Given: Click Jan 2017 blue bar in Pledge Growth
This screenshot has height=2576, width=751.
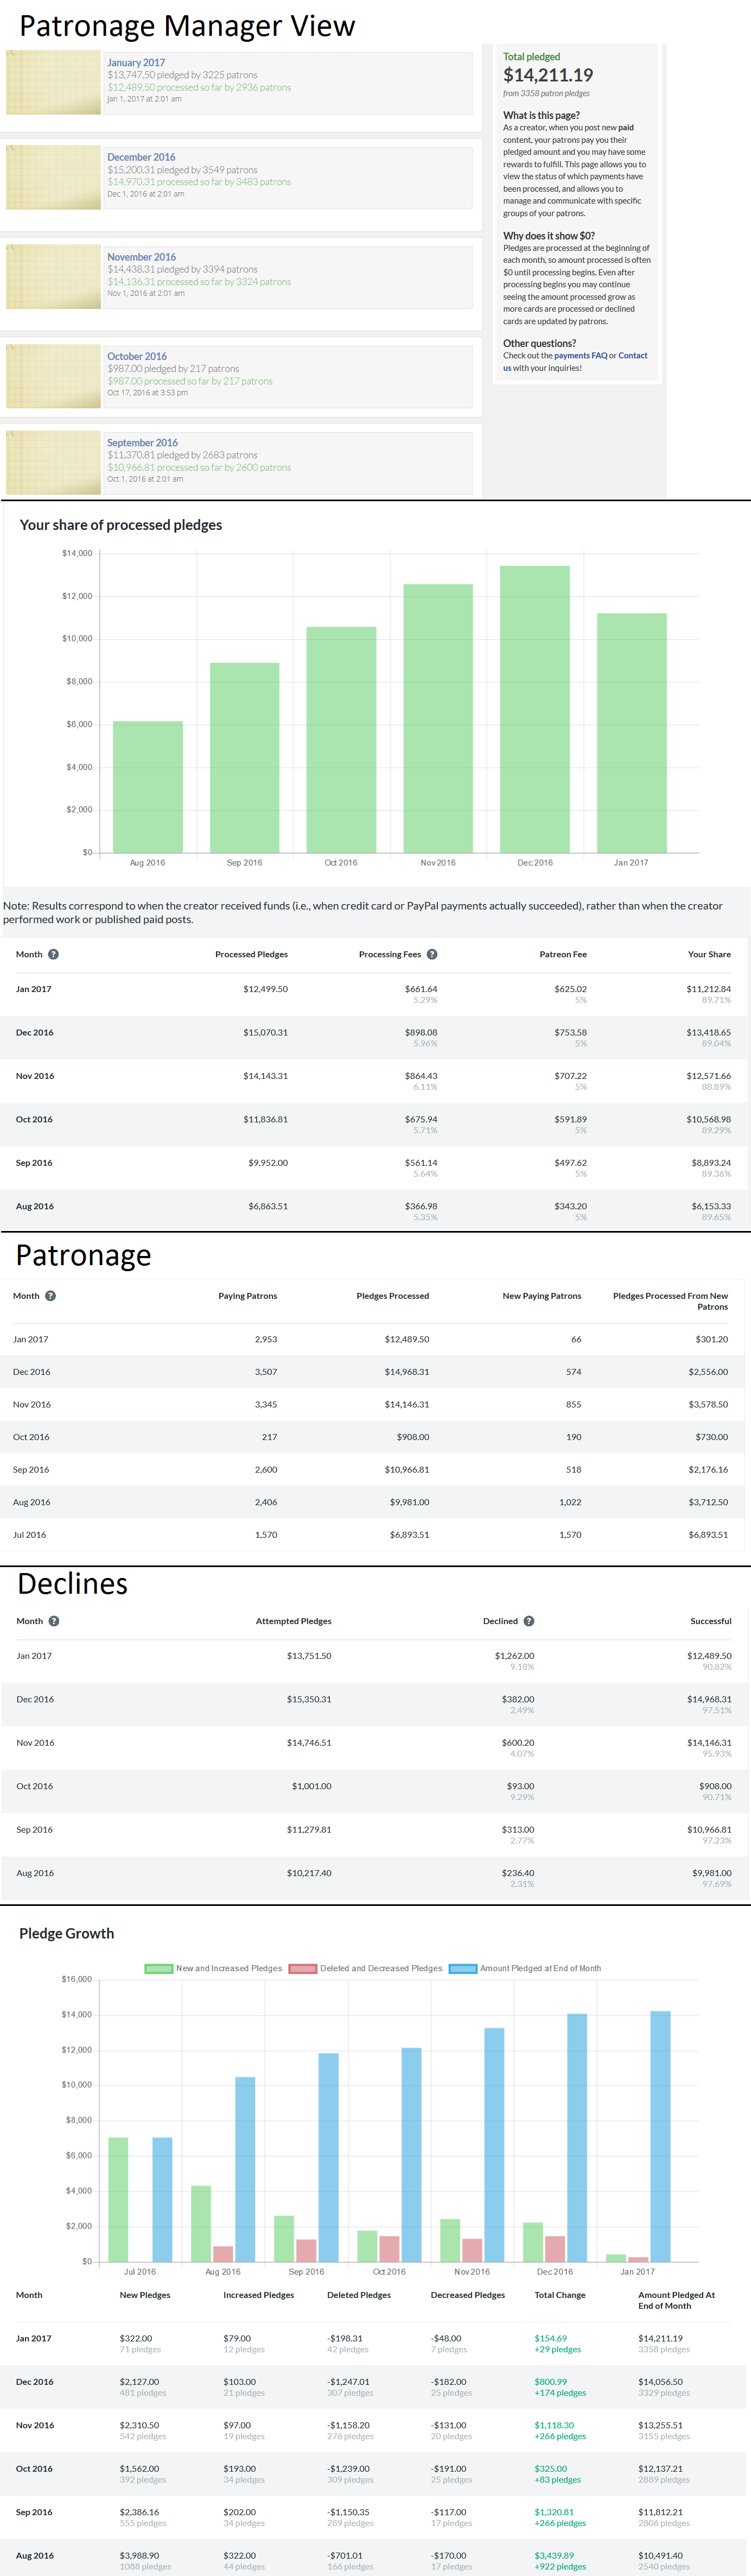Looking at the screenshot, I should (660, 2135).
